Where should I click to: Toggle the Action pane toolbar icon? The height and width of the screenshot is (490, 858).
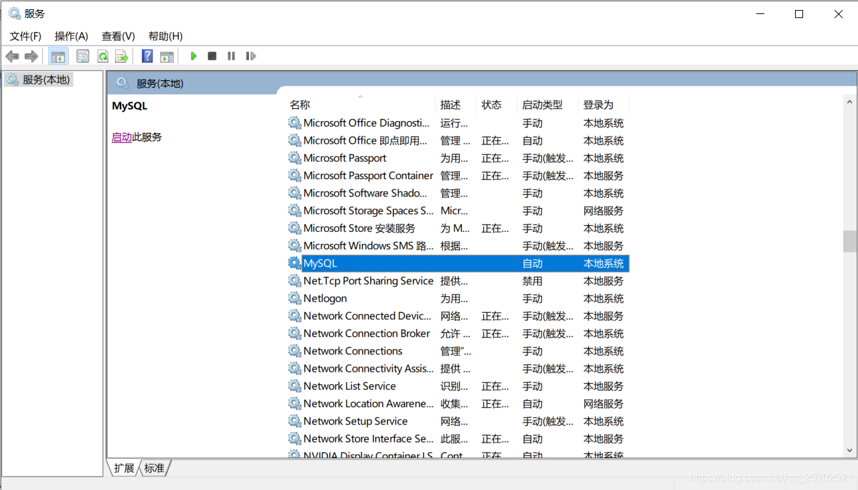click(167, 56)
